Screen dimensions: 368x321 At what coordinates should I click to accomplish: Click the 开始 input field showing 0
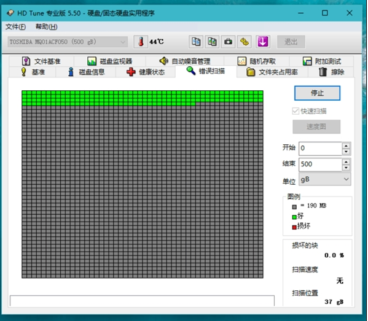point(320,149)
